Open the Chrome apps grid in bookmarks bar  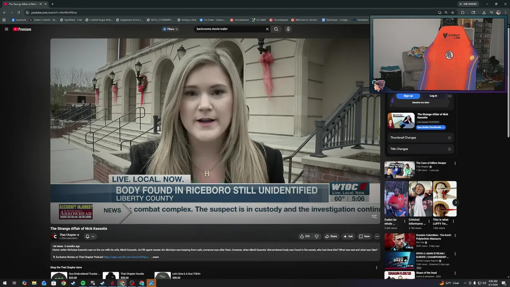[x=4, y=20]
